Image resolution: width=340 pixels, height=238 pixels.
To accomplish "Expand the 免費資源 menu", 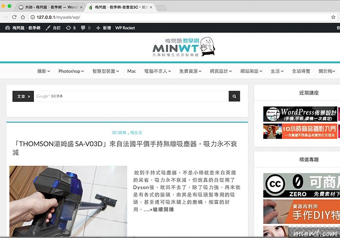I will point(190,71).
